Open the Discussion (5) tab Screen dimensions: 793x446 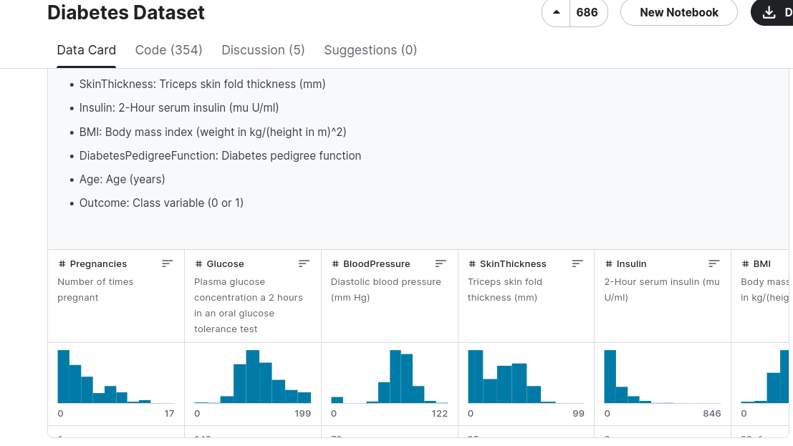pyautogui.click(x=263, y=50)
